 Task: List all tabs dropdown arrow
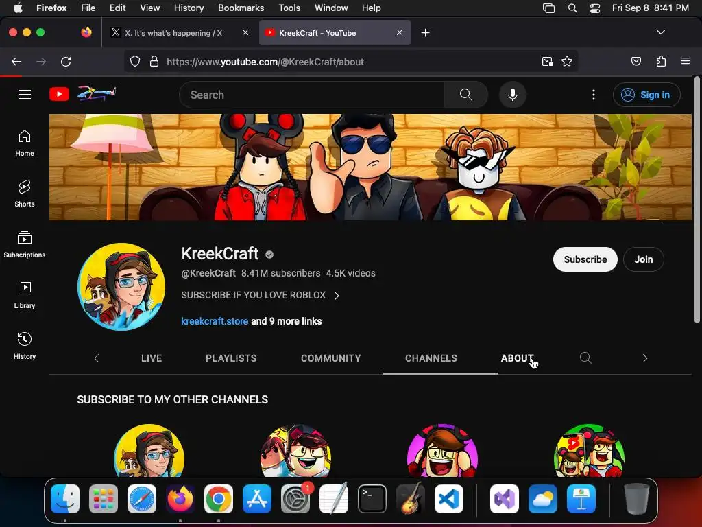pos(660,32)
